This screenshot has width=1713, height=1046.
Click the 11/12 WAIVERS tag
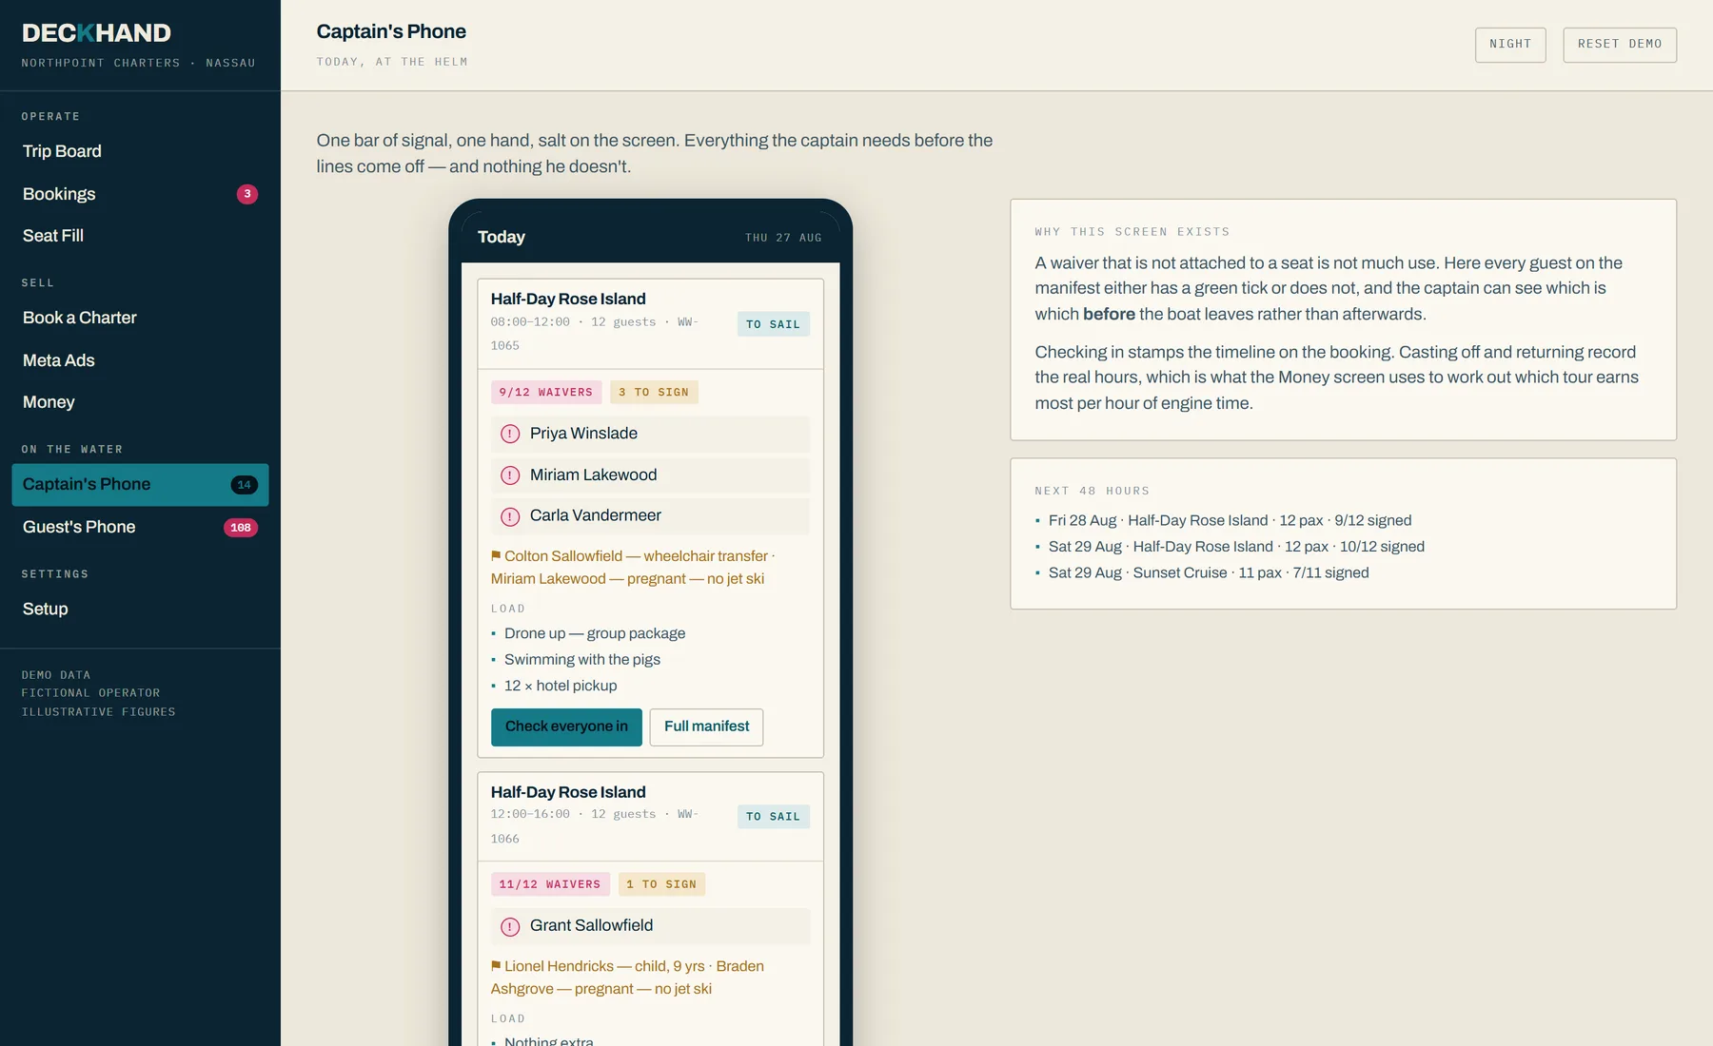(550, 884)
